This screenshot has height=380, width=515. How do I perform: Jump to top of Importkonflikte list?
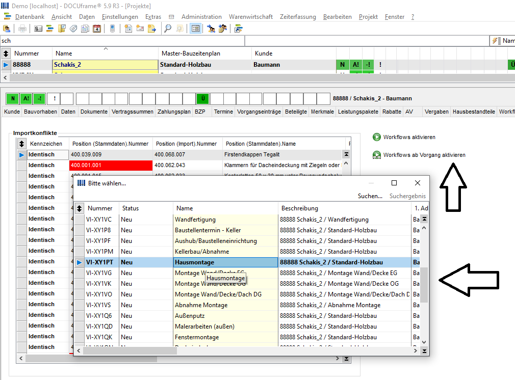346,154
